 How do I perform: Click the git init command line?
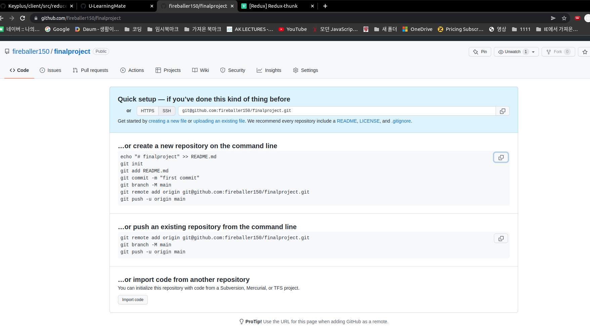pos(132,164)
